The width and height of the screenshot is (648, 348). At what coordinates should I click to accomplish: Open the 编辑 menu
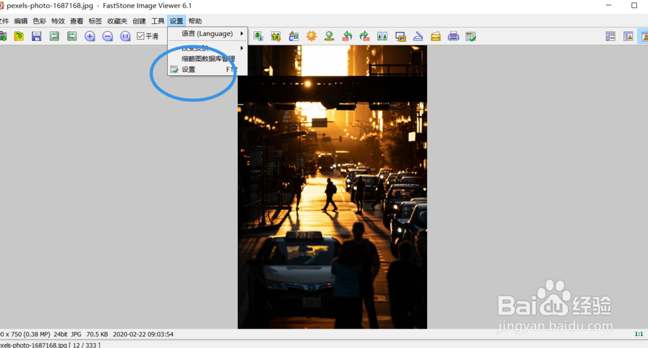coord(21,21)
